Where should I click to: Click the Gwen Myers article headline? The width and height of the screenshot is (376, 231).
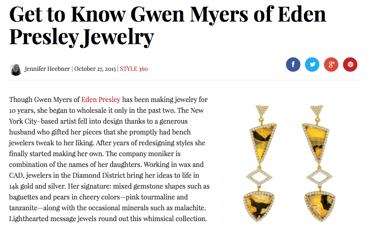tap(167, 26)
